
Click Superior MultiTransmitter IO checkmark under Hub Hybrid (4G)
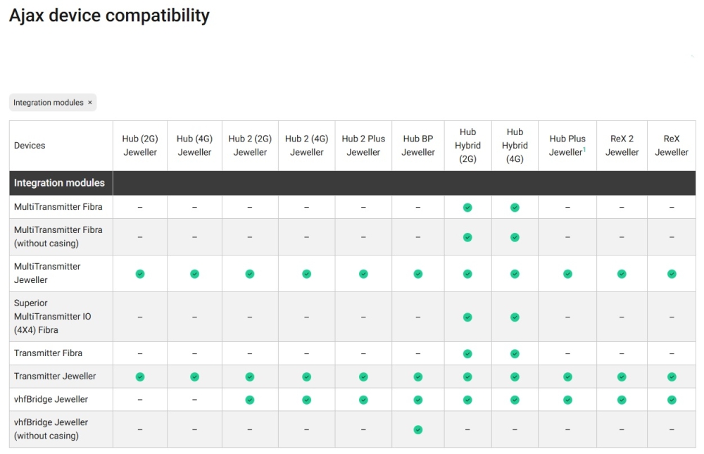click(515, 317)
